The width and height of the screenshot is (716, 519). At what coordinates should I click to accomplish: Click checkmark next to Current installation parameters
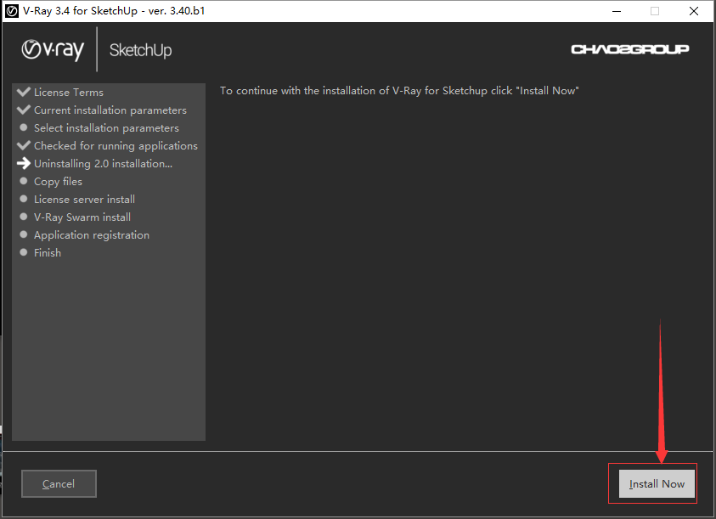click(x=23, y=110)
